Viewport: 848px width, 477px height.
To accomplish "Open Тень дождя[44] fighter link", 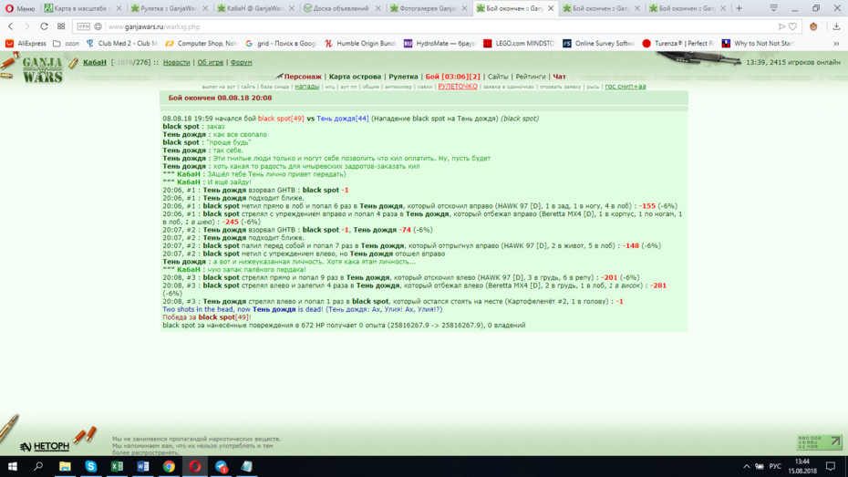I will (x=342, y=119).
